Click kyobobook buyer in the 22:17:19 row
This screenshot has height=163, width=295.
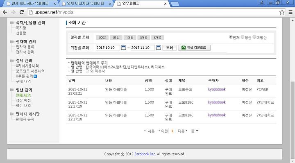pyautogui.click(x=217, y=102)
